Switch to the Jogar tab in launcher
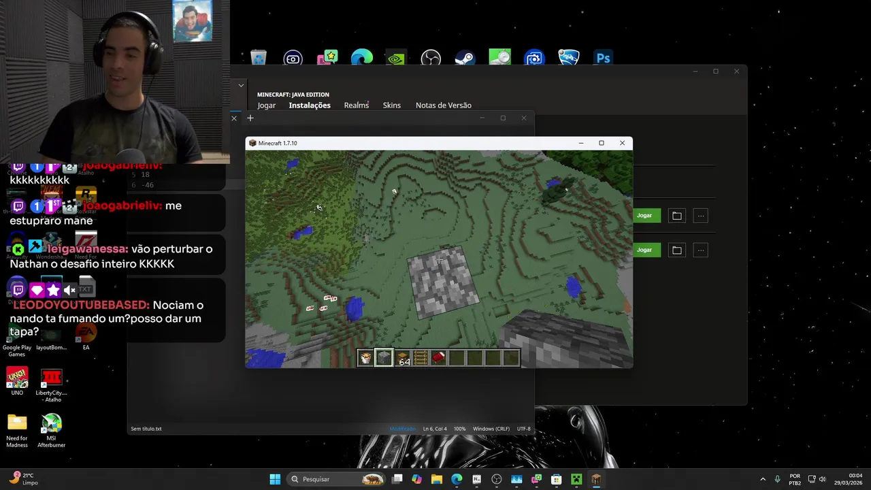871x490 pixels. click(x=266, y=105)
